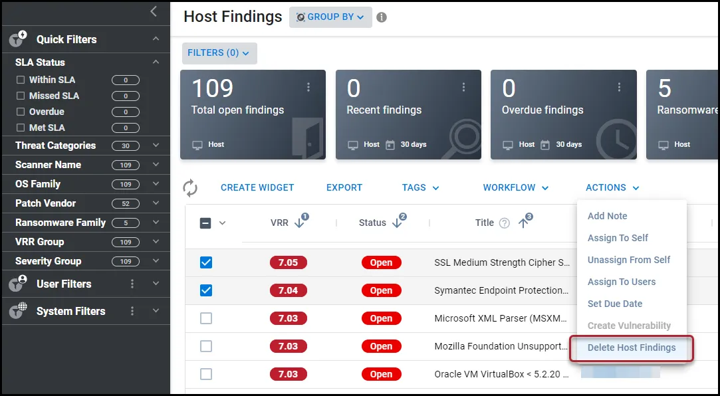The width and height of the screenshot is (720, 396).
Task: Click Export
Action: point(344,187)
